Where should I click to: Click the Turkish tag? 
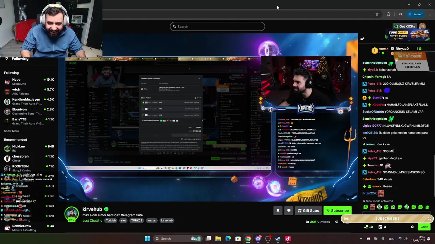pyautogui.click(x=111, y=220)
